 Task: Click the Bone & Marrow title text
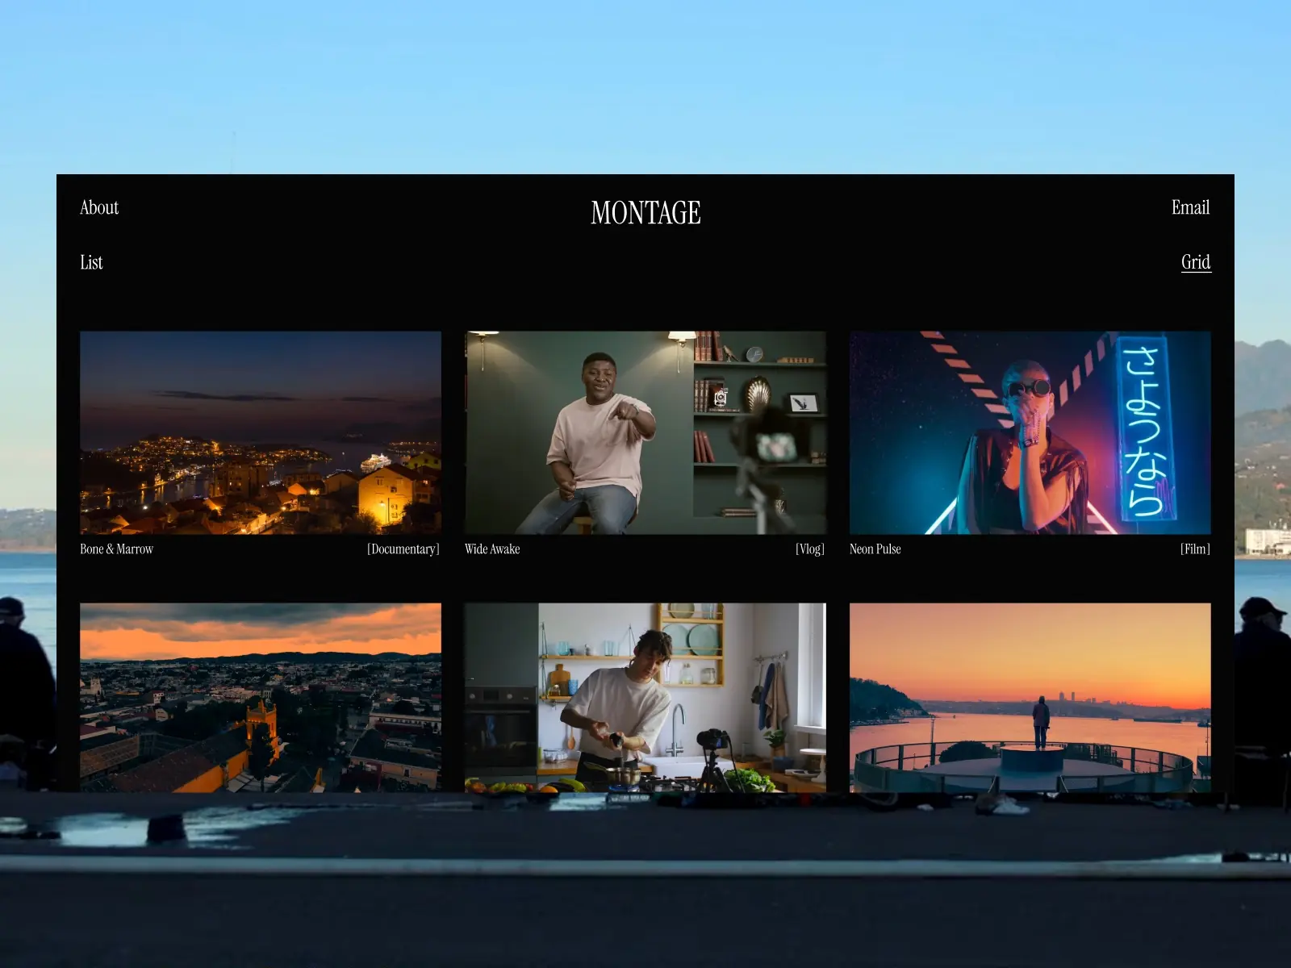[x=116, y=549]
